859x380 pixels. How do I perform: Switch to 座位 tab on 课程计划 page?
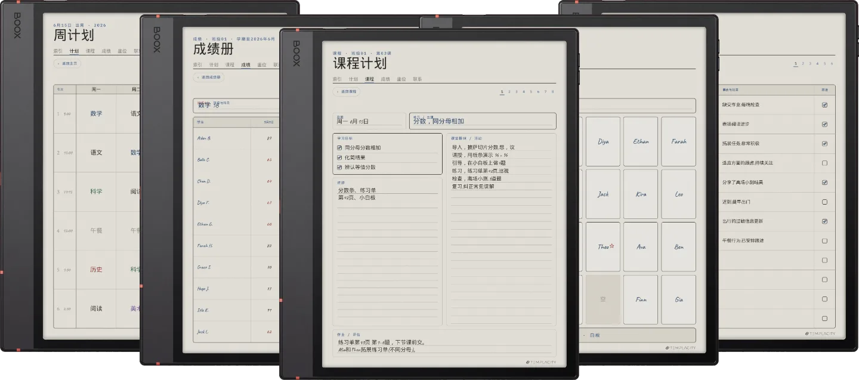coord(401,79)
